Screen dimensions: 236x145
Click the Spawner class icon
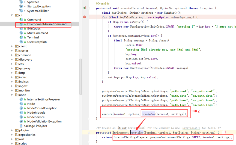[21, 2]
